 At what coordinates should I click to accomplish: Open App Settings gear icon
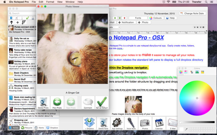117,123
